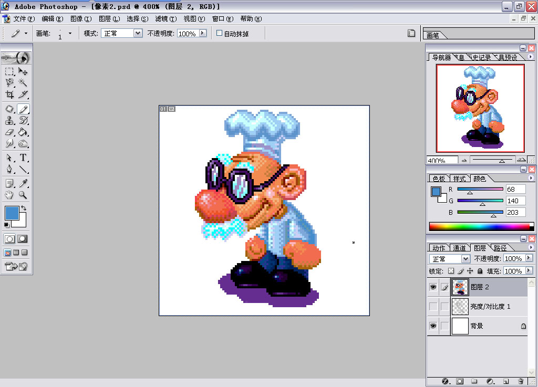Toggle lock transparent pixels

click(x=451, y=271)
